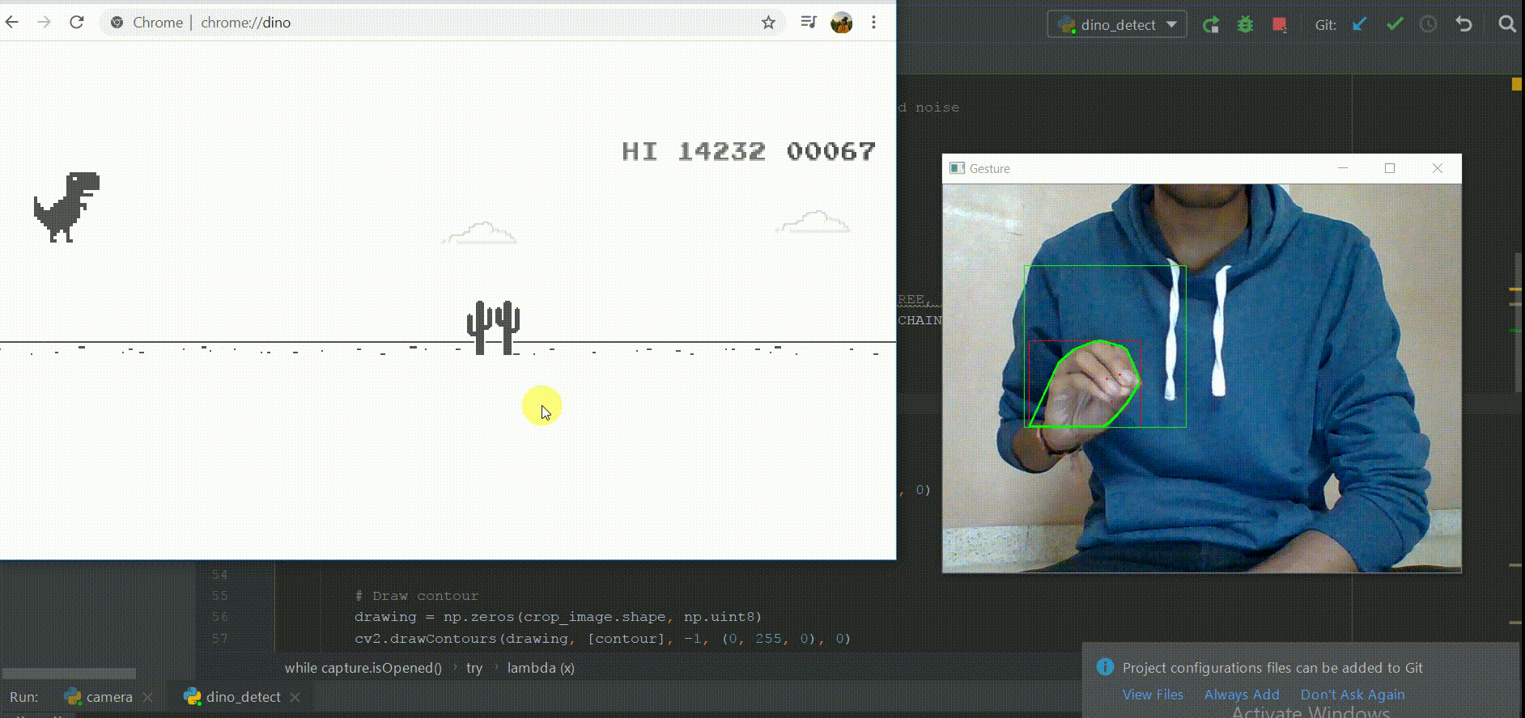This screenshot has width=1525, height=718.
Task: Bookmark this page with the star icon
Action: tap(768, 23)
